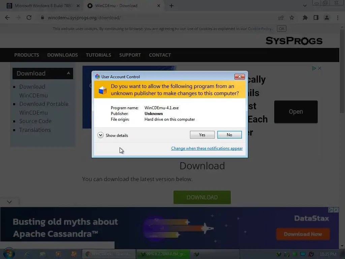Image resolution: width=345 pixels, height=259 pixels.
Task: Go forward in browser history
Action: 18,18
